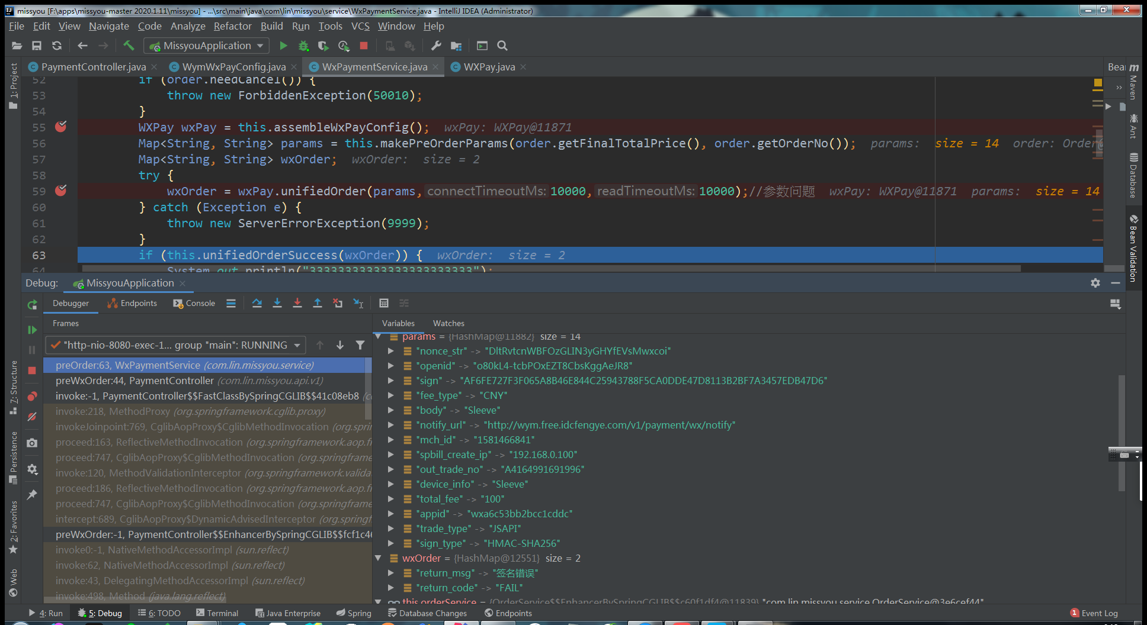This screenshot has width=1147, height=625.
Task: Toggle the breakpoint on line 55
Action: [x=60, y=127]
